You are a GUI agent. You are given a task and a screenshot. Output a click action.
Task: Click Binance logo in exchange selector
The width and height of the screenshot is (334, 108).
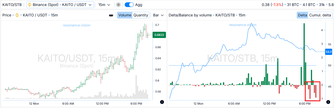[30, 5]
